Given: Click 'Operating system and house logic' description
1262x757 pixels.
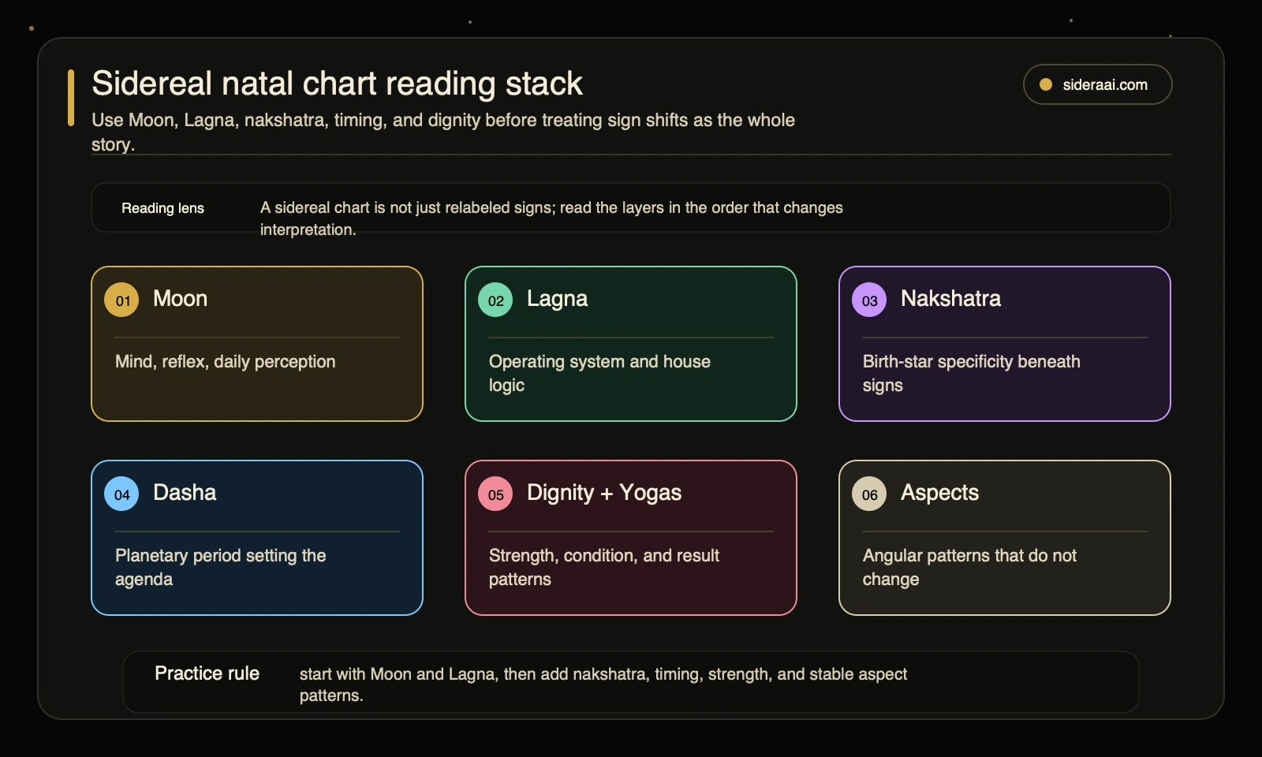Looking at the screenshot, I should pos(599,373).
